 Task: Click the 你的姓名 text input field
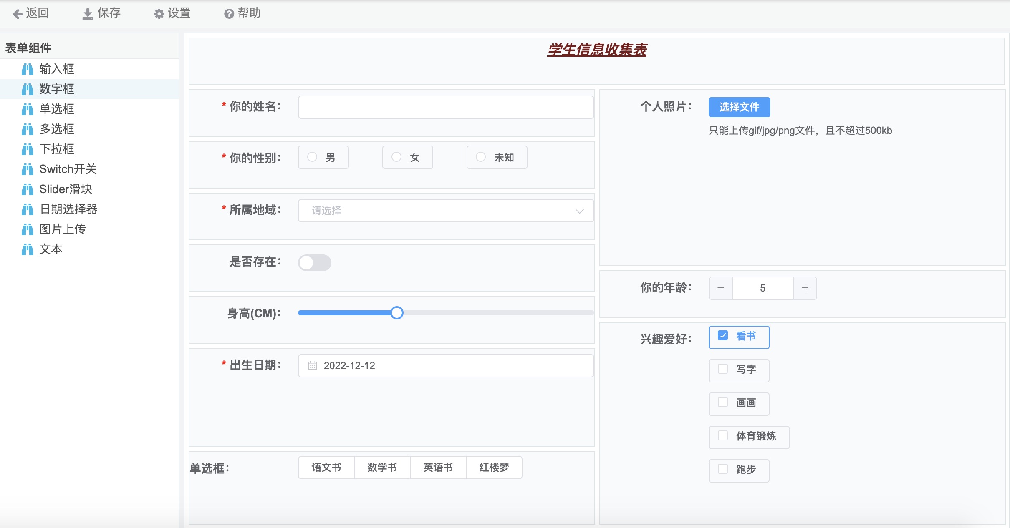(x=446, y=107)
